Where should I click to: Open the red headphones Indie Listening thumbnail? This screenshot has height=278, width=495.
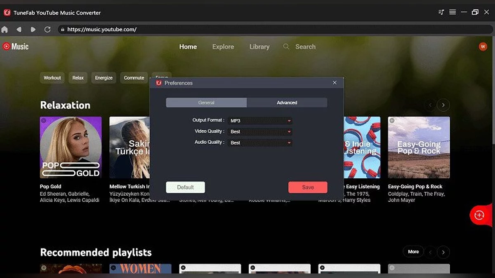[362, 147]
